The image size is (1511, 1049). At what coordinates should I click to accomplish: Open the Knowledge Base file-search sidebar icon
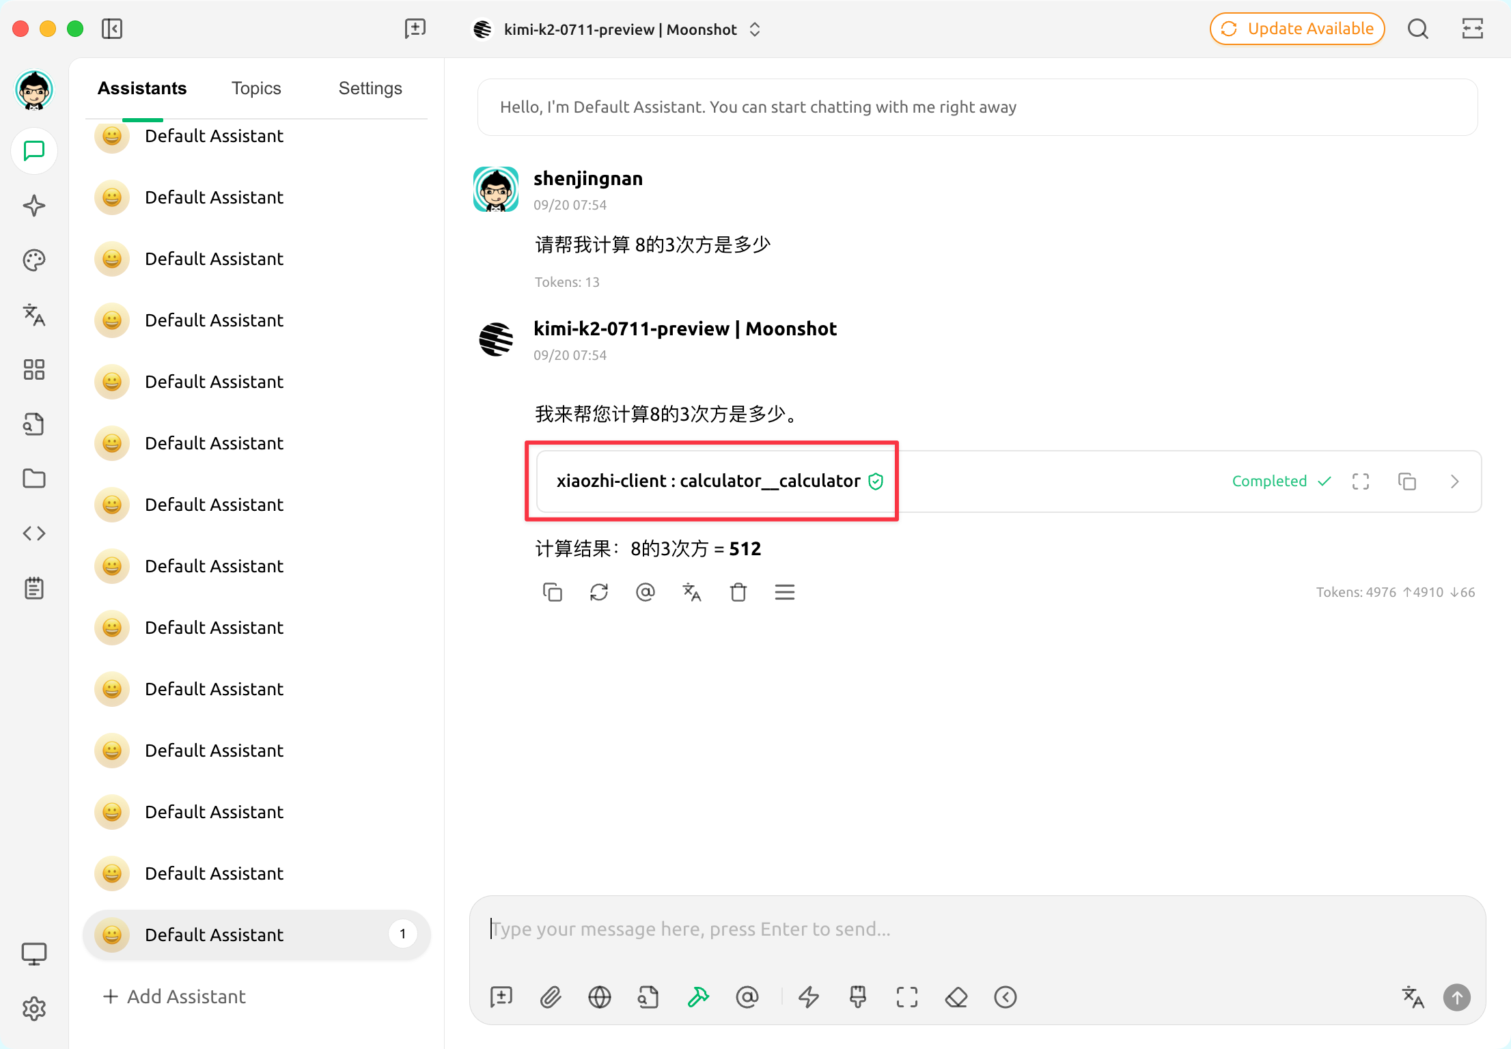pyautogui.click(x=33, y=424)
